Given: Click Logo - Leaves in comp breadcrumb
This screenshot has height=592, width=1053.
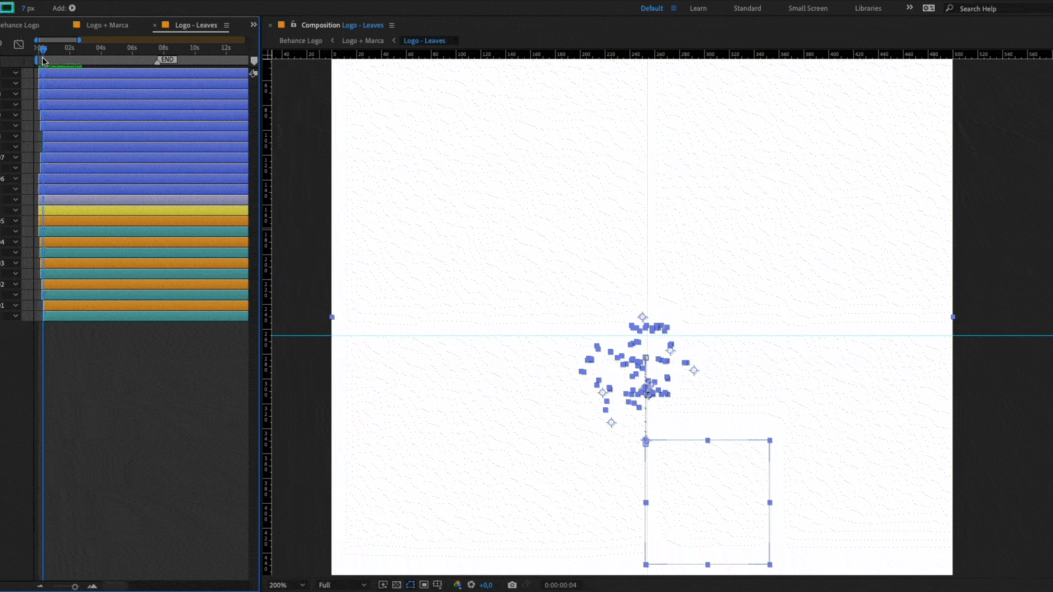Looking at the screenshot, I should 424,41.
